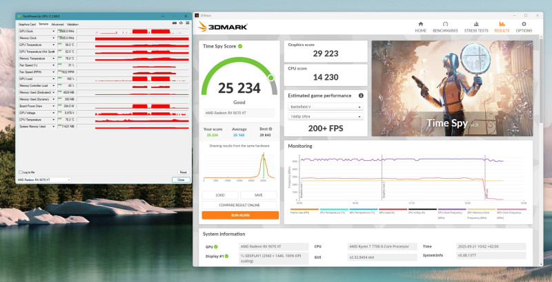Screen dimensions: 552x282
Task: Open the GPU Clock sensor dropdown
Action: tap(54, 31)
